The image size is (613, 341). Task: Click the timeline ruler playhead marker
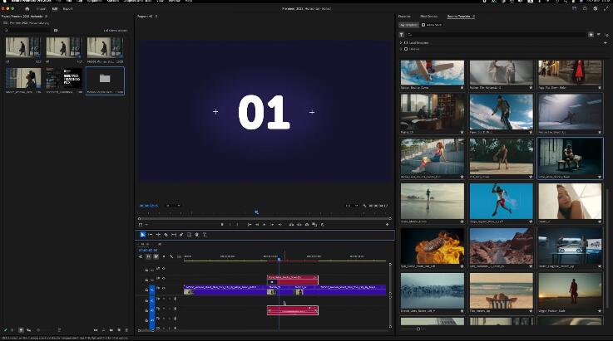[x=279, y=259]
